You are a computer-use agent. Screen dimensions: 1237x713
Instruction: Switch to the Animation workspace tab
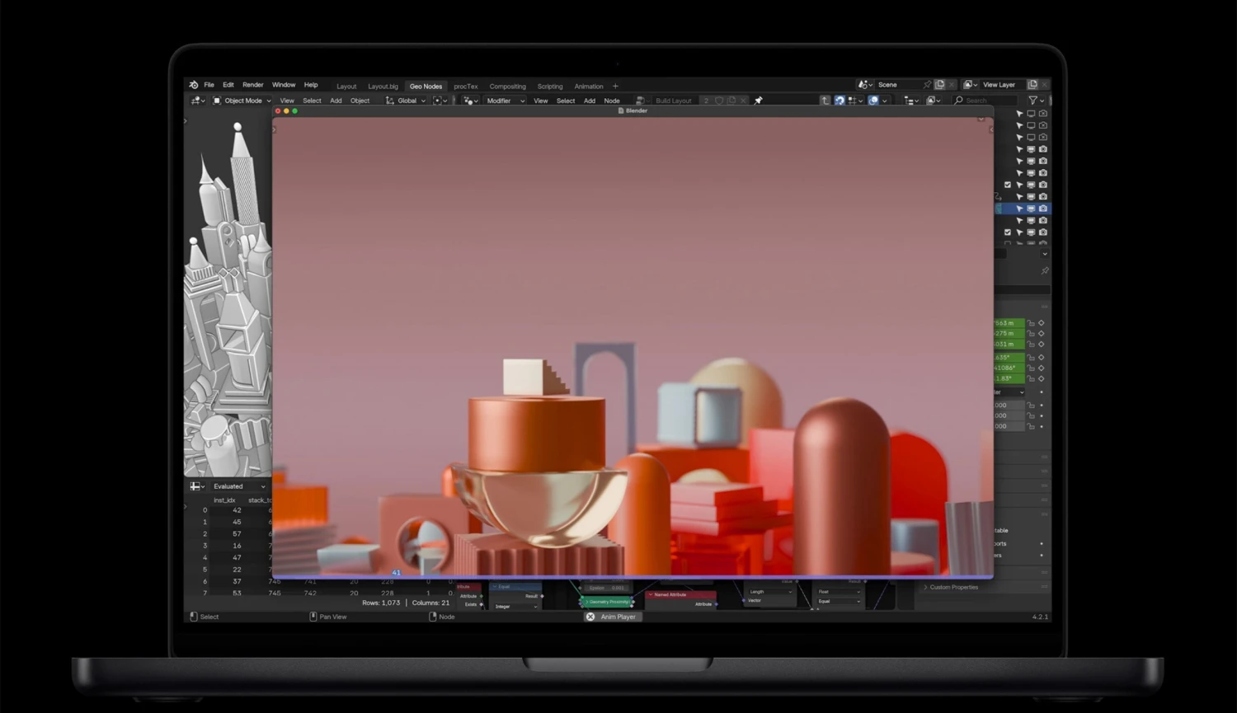(x=589, y=87)
